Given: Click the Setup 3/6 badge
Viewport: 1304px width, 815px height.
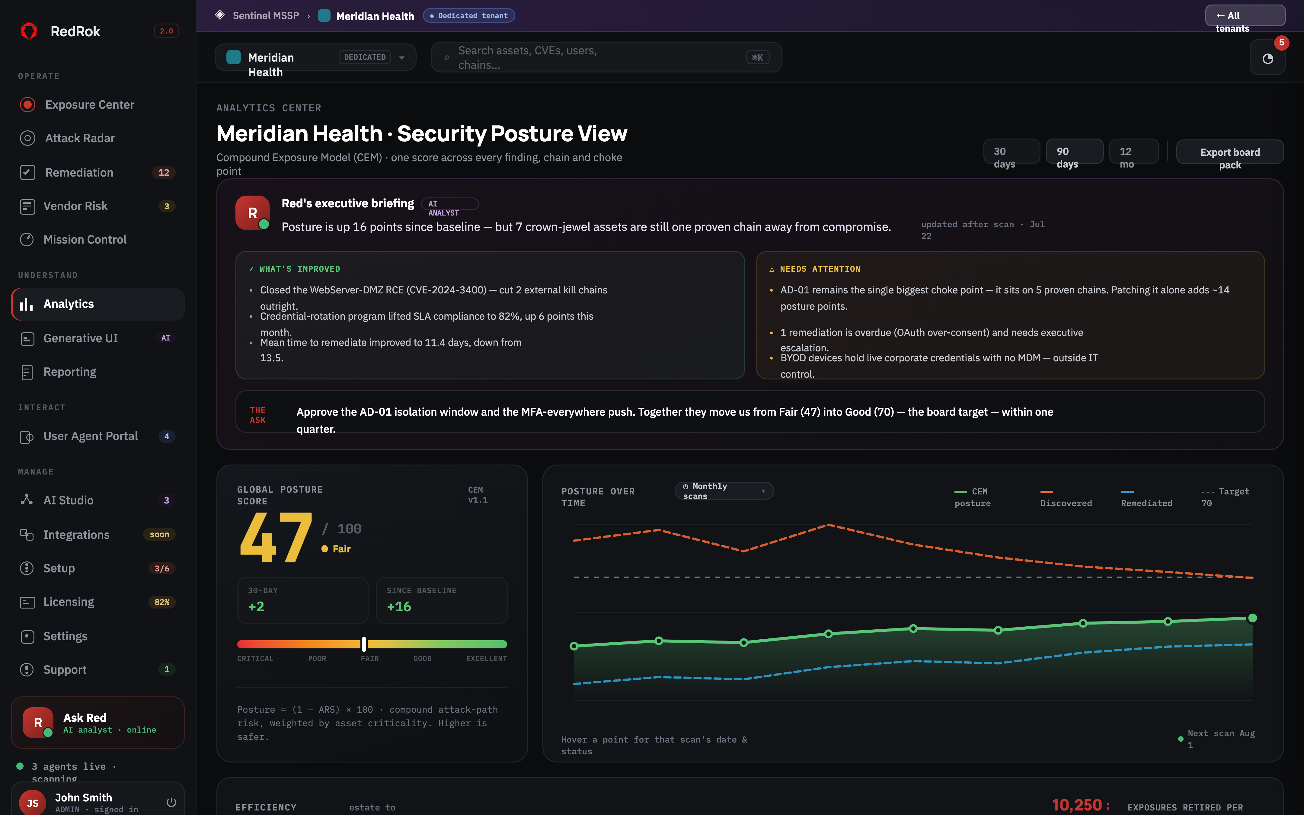Looking at the screenshot, I should click(x=162, y=568).
